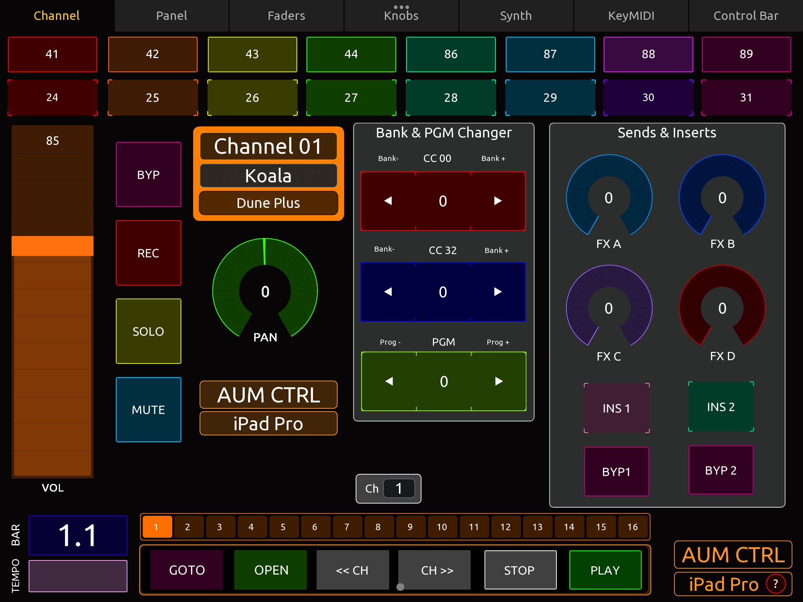Click the orange VOL fader handle
The width and height of the screenshot is (803, 602).
tap(52, 246)
